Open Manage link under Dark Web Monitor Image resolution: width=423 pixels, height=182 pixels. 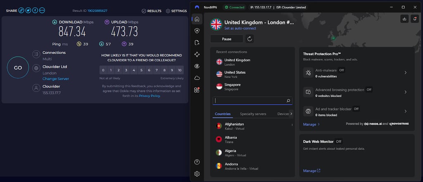coord(311,171)
